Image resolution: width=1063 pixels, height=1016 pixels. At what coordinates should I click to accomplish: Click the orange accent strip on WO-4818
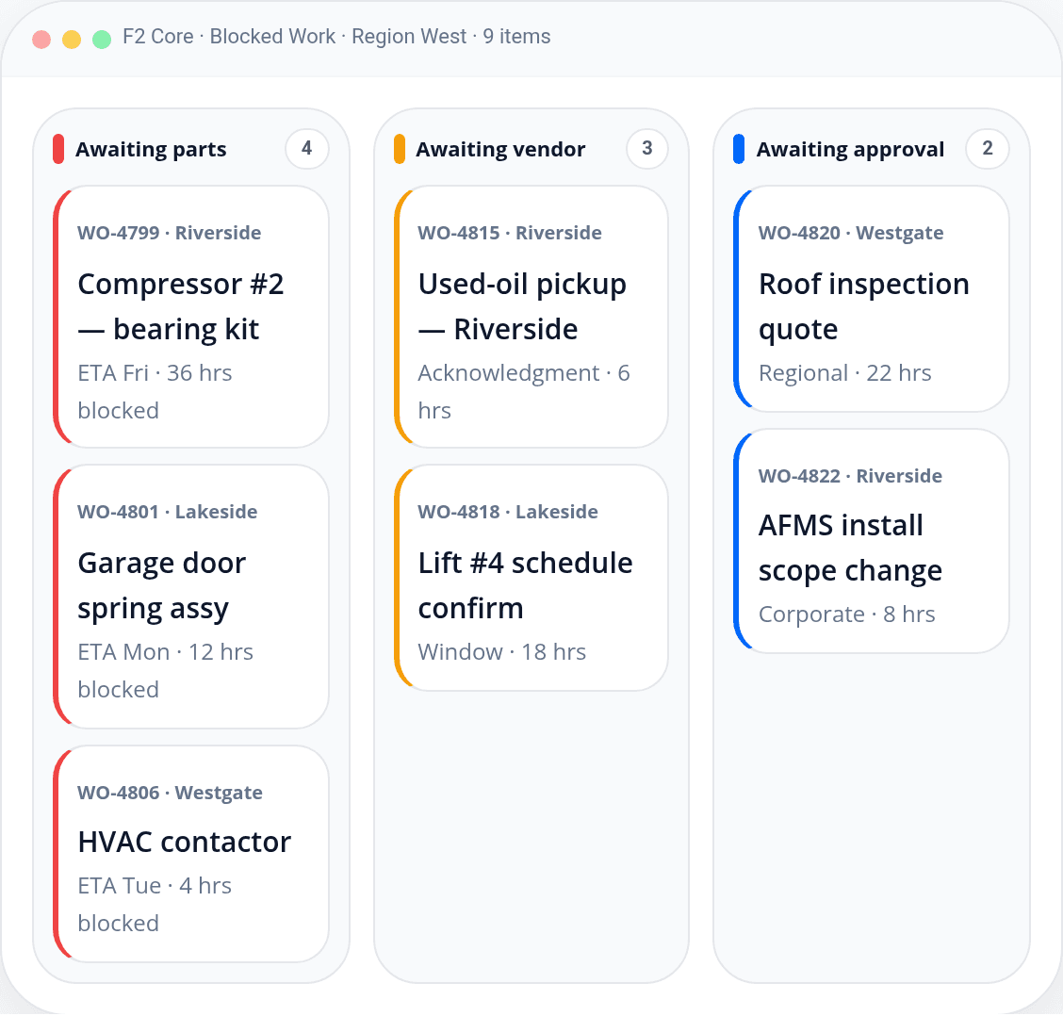(400, 578)
